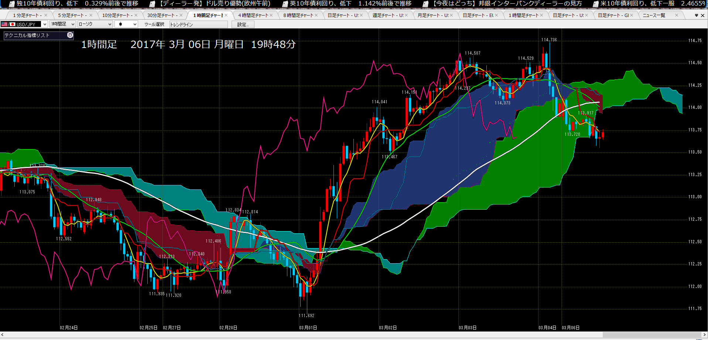Switch to the 日足チャート - GI tab

613,16
